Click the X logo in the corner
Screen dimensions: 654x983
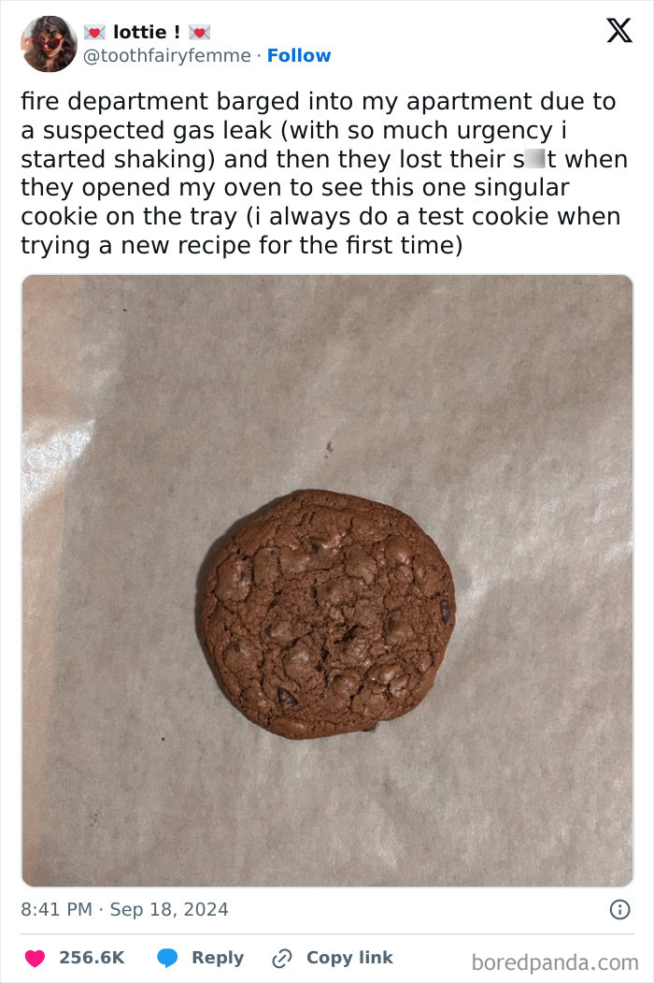click(619, 30)
